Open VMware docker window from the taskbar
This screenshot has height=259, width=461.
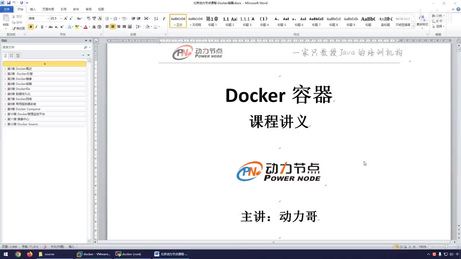[94, 254]
